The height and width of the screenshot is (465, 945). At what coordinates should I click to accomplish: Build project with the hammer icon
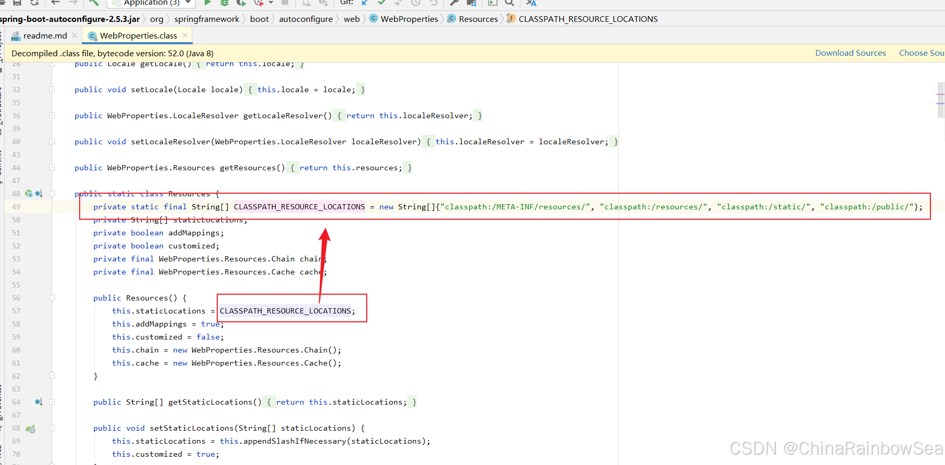click(x=94, y=3)
